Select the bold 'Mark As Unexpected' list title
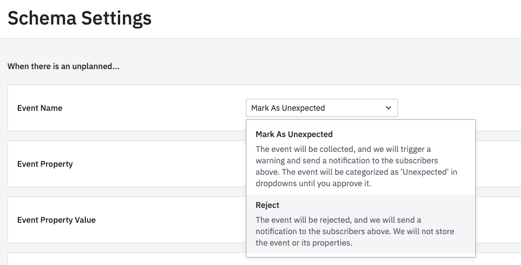 tap(294, 134)
